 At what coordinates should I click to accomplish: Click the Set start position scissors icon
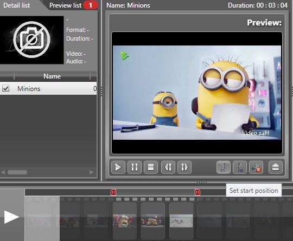click(224, 167)
